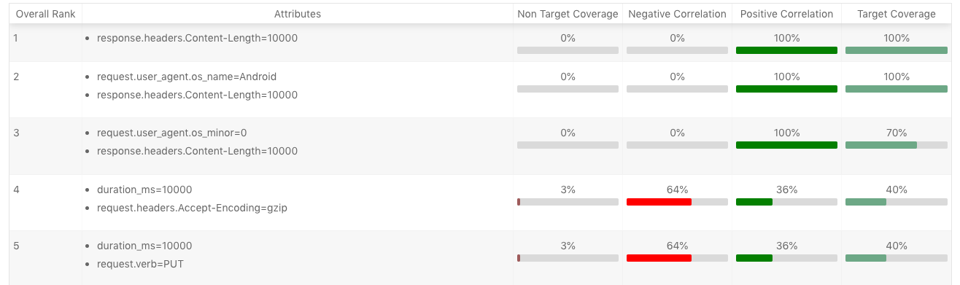Sort by Positive Correlation column header
This screenshot has width=960, height=285.
(x=786, y=14)
